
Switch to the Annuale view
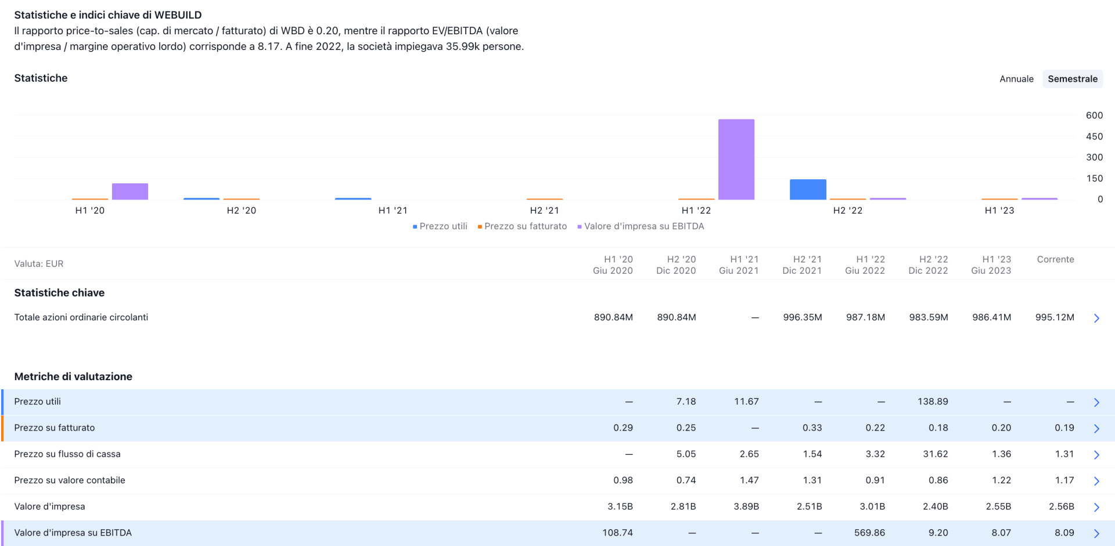click(x=1016, y=79)
